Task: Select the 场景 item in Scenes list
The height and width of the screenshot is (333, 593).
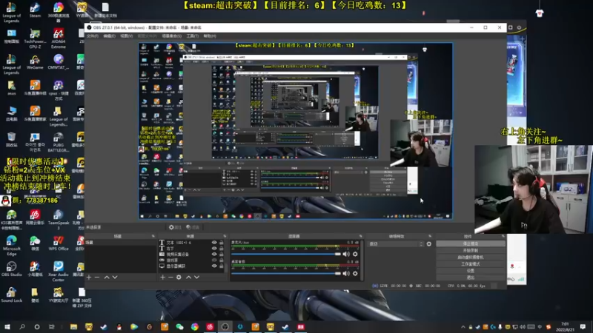Action: point(120,243)
